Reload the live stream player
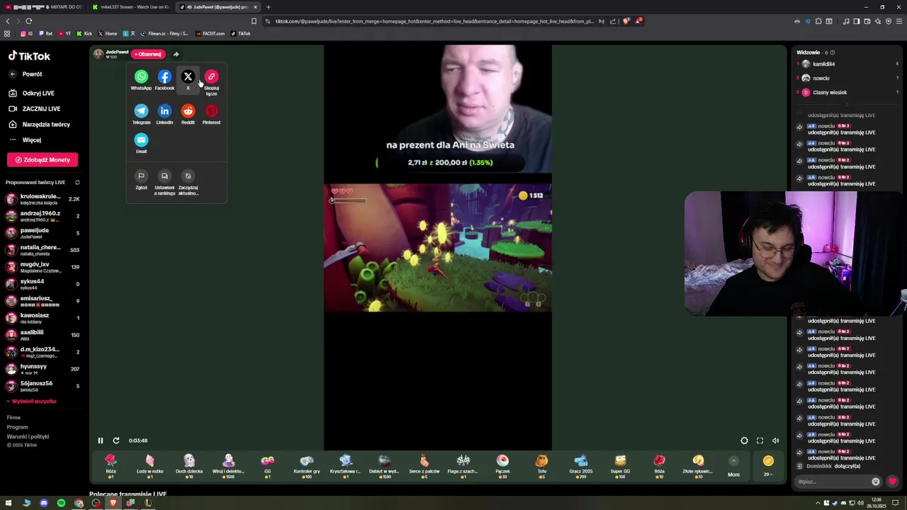Screen dimensions: 907x510 pos(116,441)
